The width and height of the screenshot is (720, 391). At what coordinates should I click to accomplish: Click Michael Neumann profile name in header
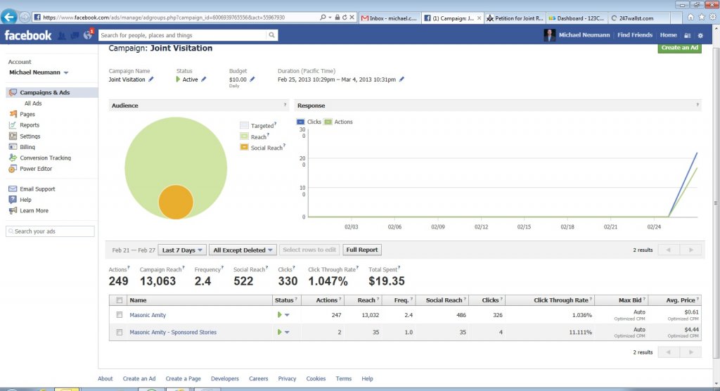584,35
